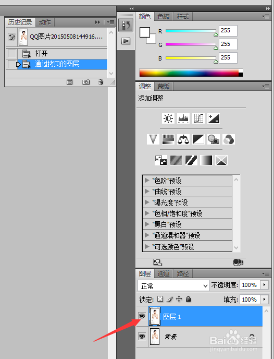The height and width of the screenshot is (359, 274).
Task: Lock transparent pixels
Action: (160, 299)
